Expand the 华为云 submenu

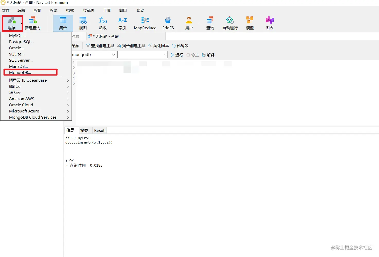pyautogui.click(x=36, y=93)
